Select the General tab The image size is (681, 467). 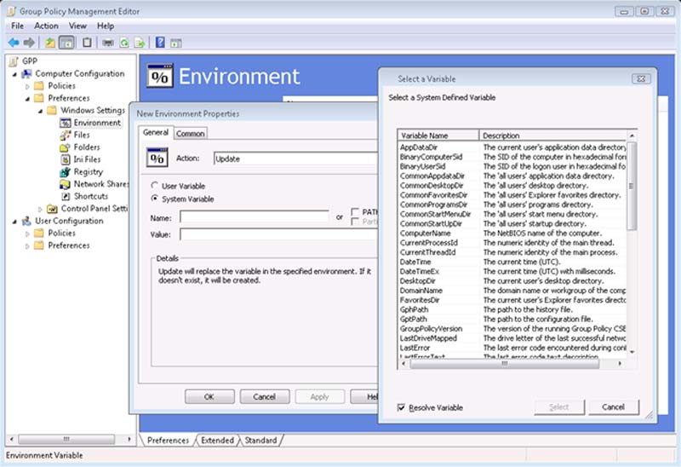click(x=156, y=132)
